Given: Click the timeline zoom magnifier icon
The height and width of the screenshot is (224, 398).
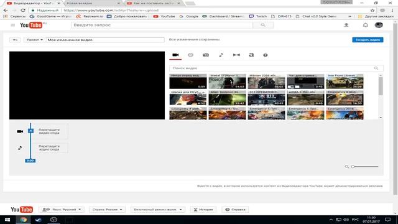Looking at the screenshot, I should pyautogui.click(x=347, y=167).
